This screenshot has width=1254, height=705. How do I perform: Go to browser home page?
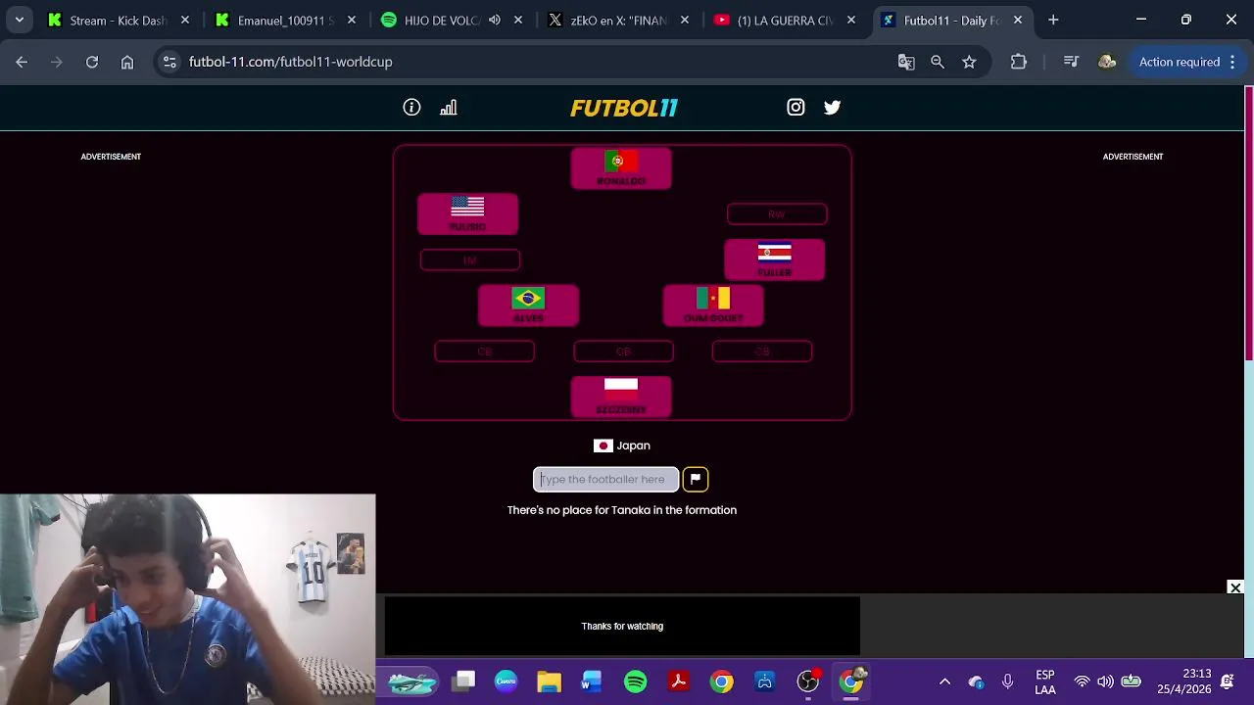[127, 62]
